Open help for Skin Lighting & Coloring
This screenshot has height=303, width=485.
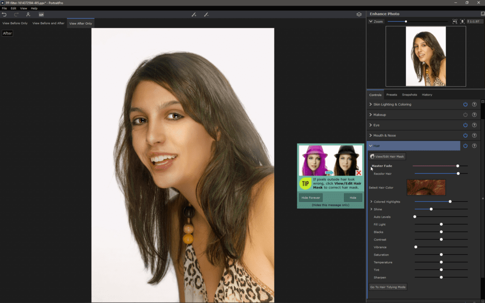(474, 105)
